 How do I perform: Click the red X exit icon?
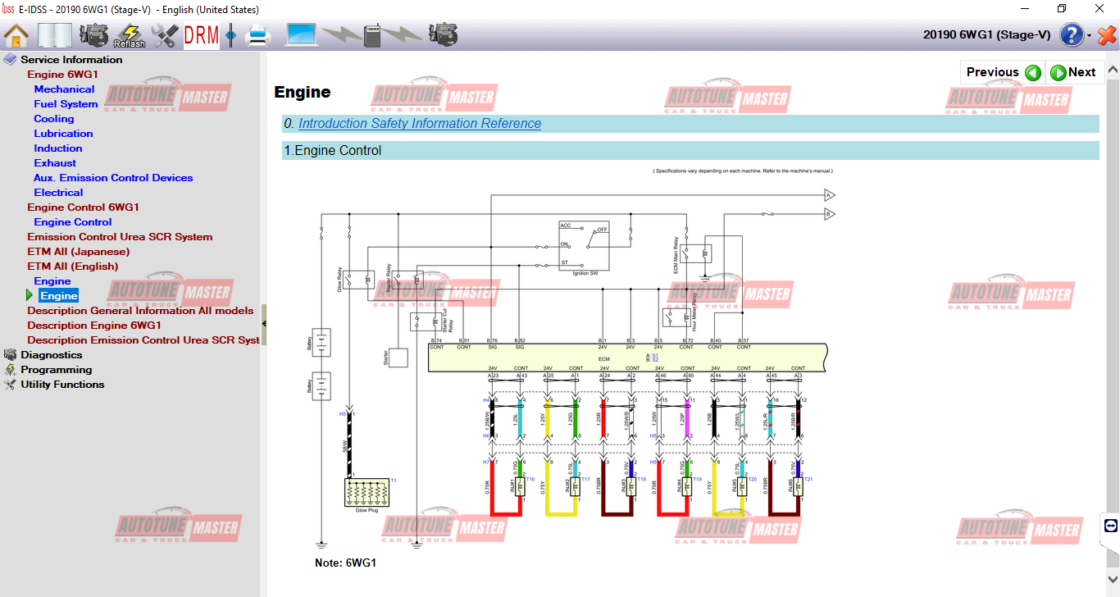(1107, 35)
